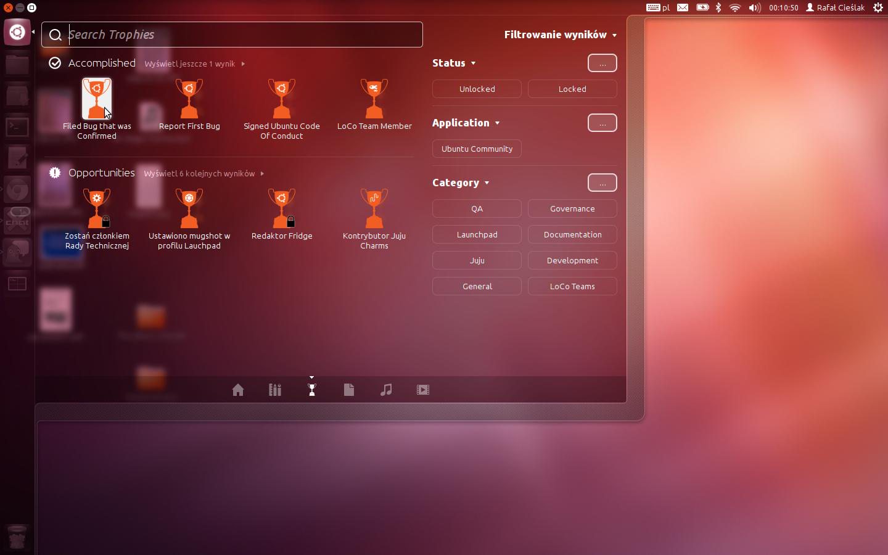Open the Wi-Fi network indicator
This screenshot has width=888, height=555.
[x=734, y=7]
